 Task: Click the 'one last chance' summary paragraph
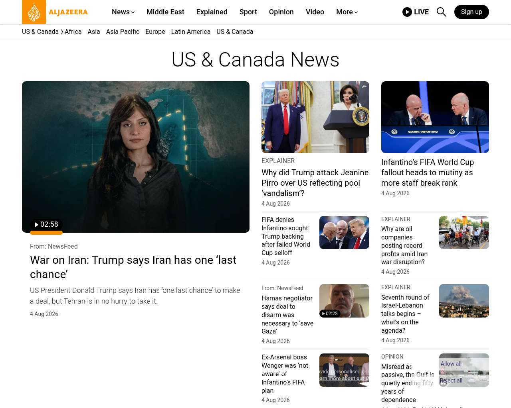(135, 296)
